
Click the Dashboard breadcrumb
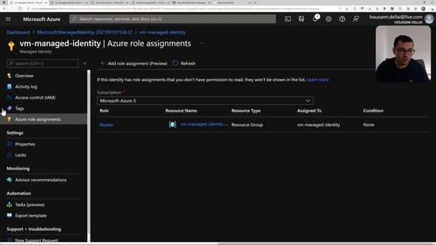coord(18,32)
